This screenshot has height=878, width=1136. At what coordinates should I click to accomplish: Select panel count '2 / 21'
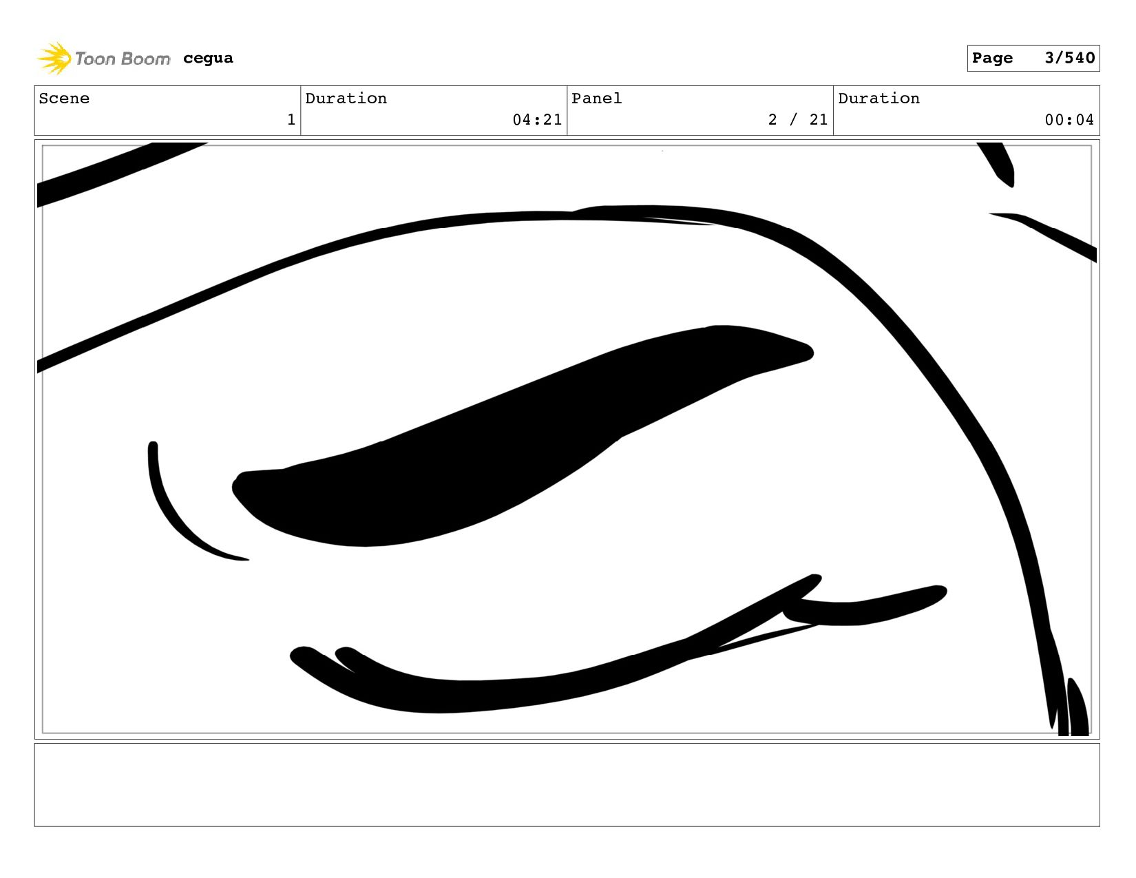[798, 120]
